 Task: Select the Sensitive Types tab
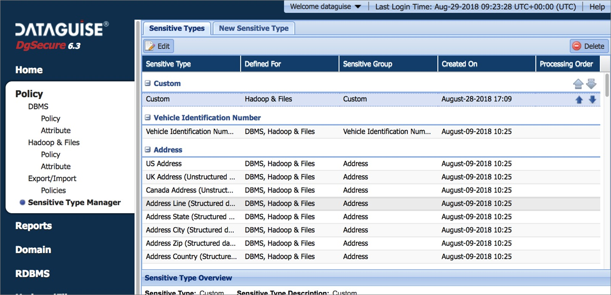177,28
